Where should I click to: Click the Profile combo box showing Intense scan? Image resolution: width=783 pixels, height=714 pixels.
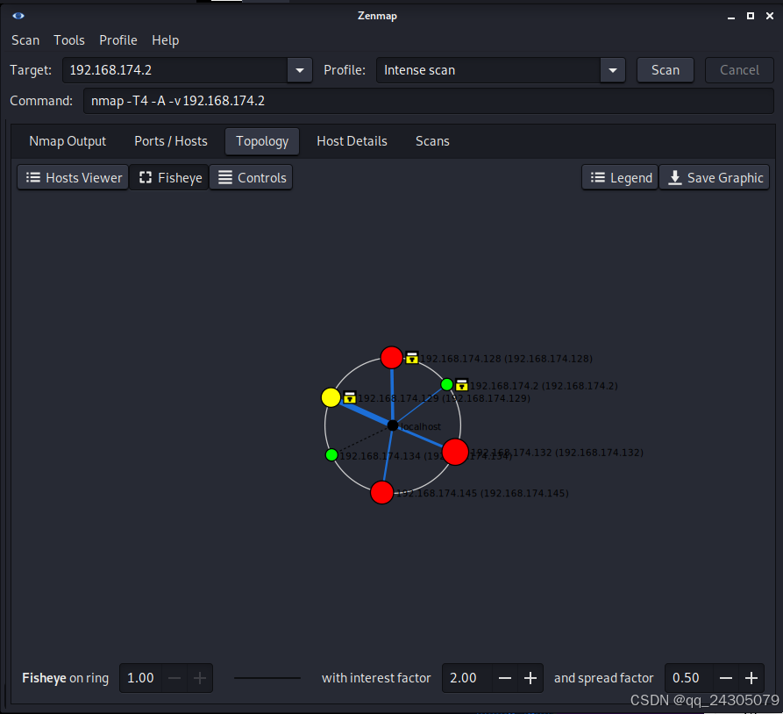click(x=488, y=70)
